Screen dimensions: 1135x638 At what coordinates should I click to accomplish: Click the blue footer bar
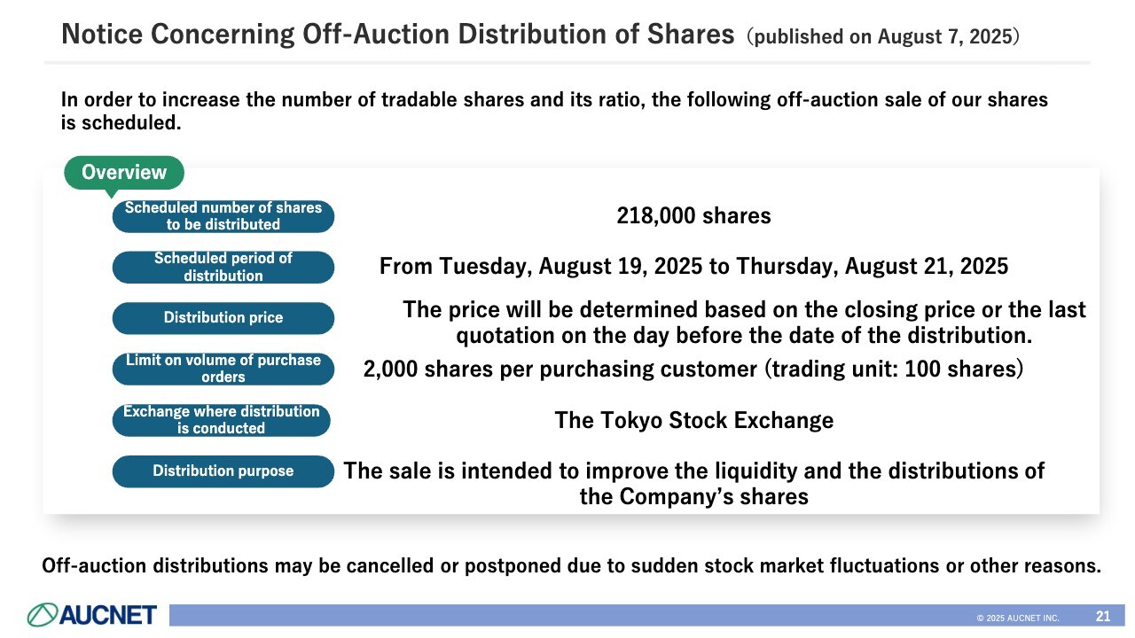pyautogui.click(x=567, y=615)
